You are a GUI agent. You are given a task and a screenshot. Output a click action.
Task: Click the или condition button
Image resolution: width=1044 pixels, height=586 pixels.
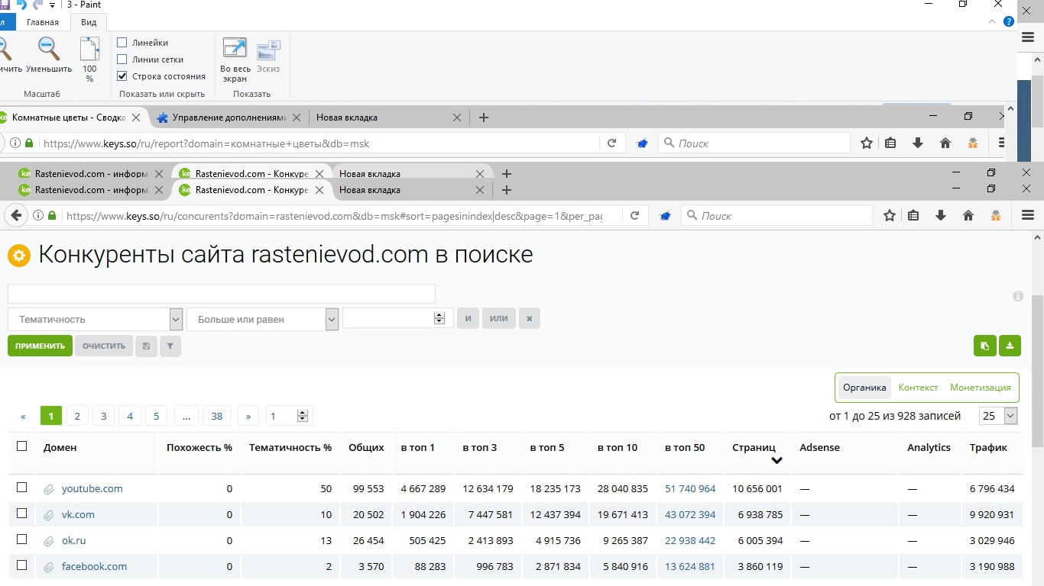tap(498, 318)
